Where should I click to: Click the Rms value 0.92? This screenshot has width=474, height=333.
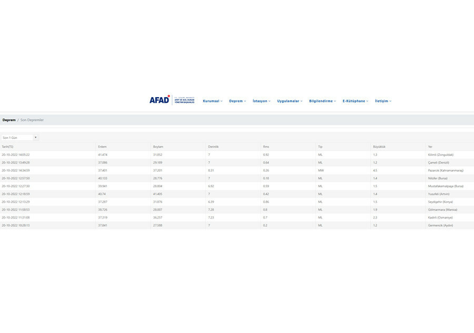pyautogui.click(x=266, y=154)
